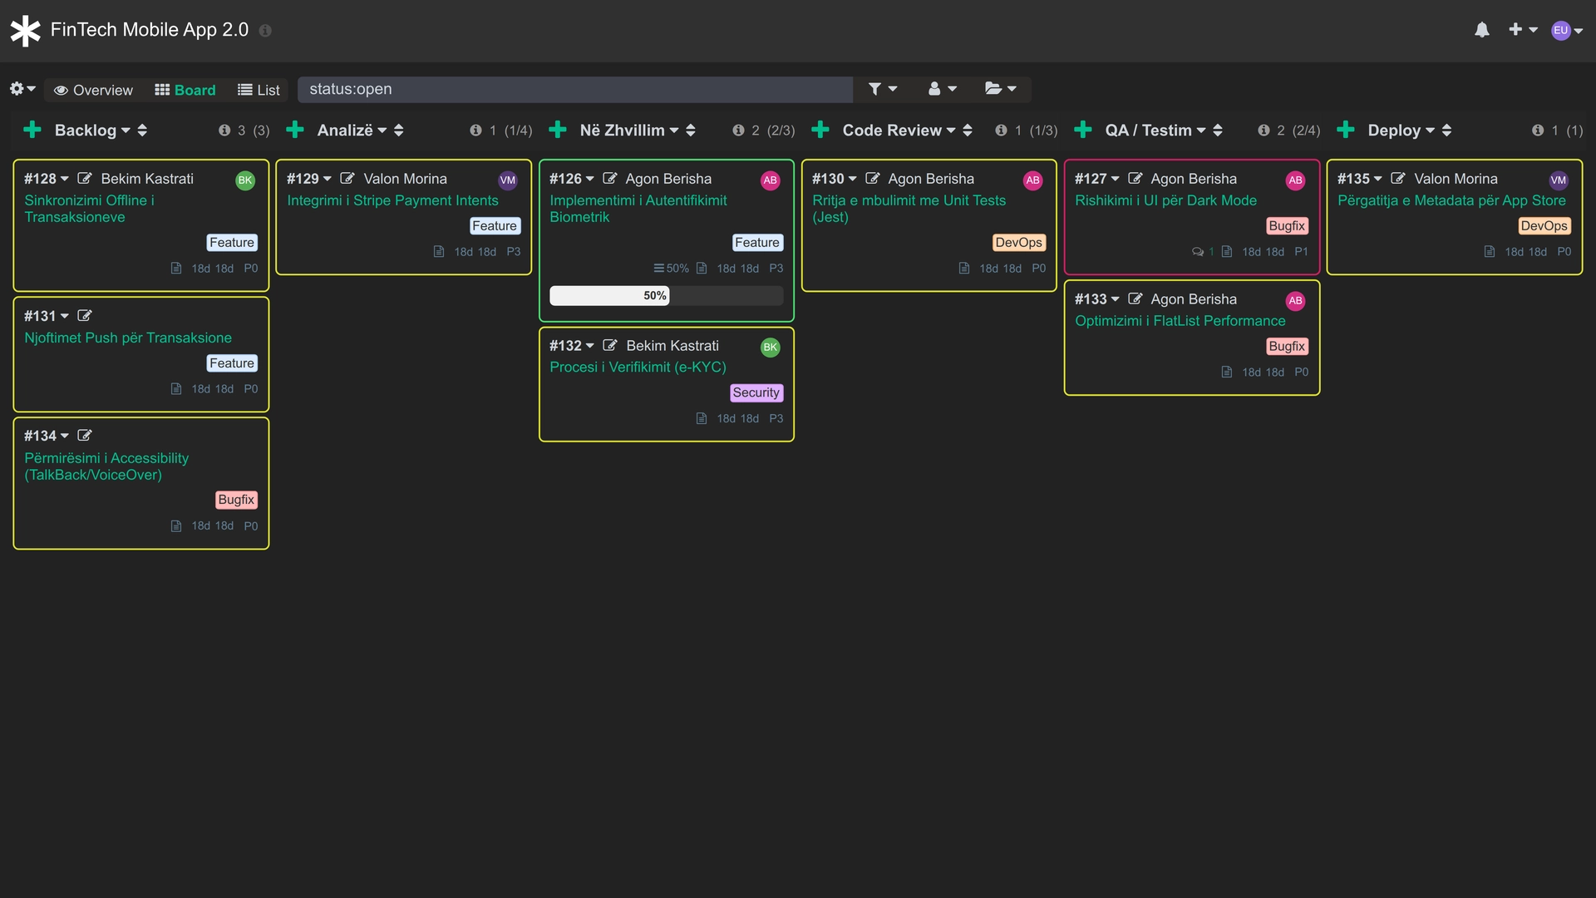1596x898 pixels.
Task: Open notifications via the bell icon
Action: [x=1482, y=30]
